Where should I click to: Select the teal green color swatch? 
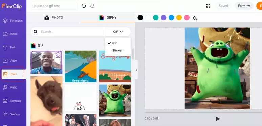(x=156, y=18)
